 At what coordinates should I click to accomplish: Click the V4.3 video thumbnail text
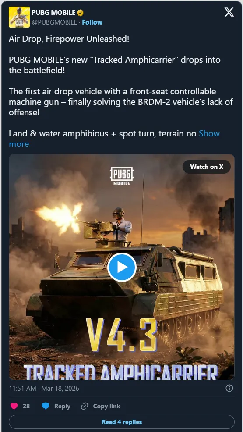click(x=122, y=336)
